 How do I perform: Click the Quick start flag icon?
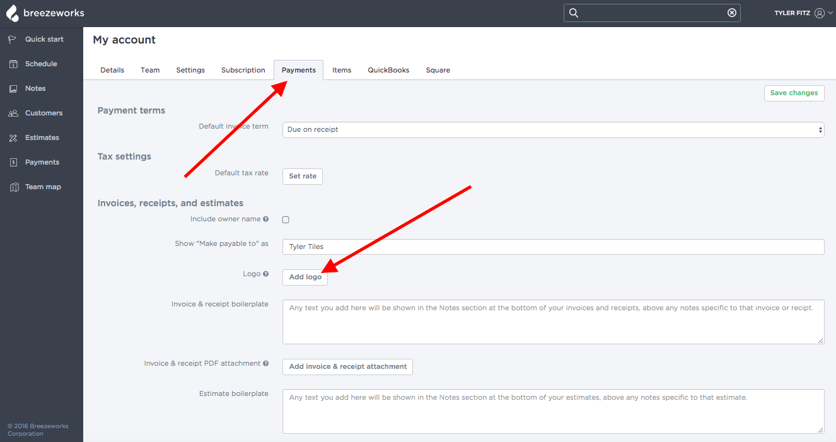[x=13, y=39]
